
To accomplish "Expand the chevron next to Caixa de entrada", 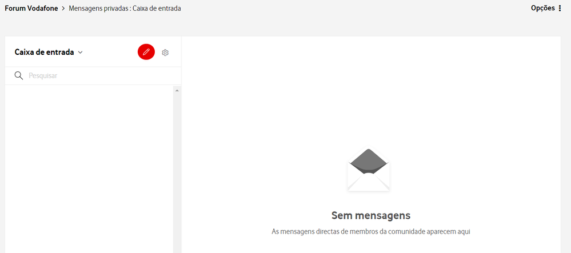I will tap(81, 53).
